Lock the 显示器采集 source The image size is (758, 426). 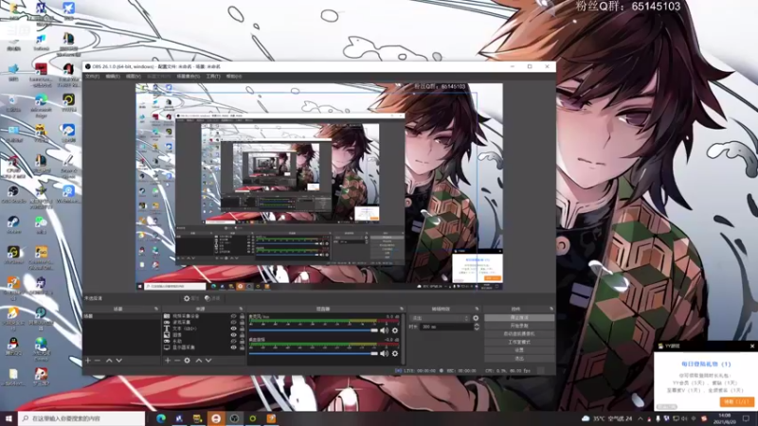pos(243,347)
